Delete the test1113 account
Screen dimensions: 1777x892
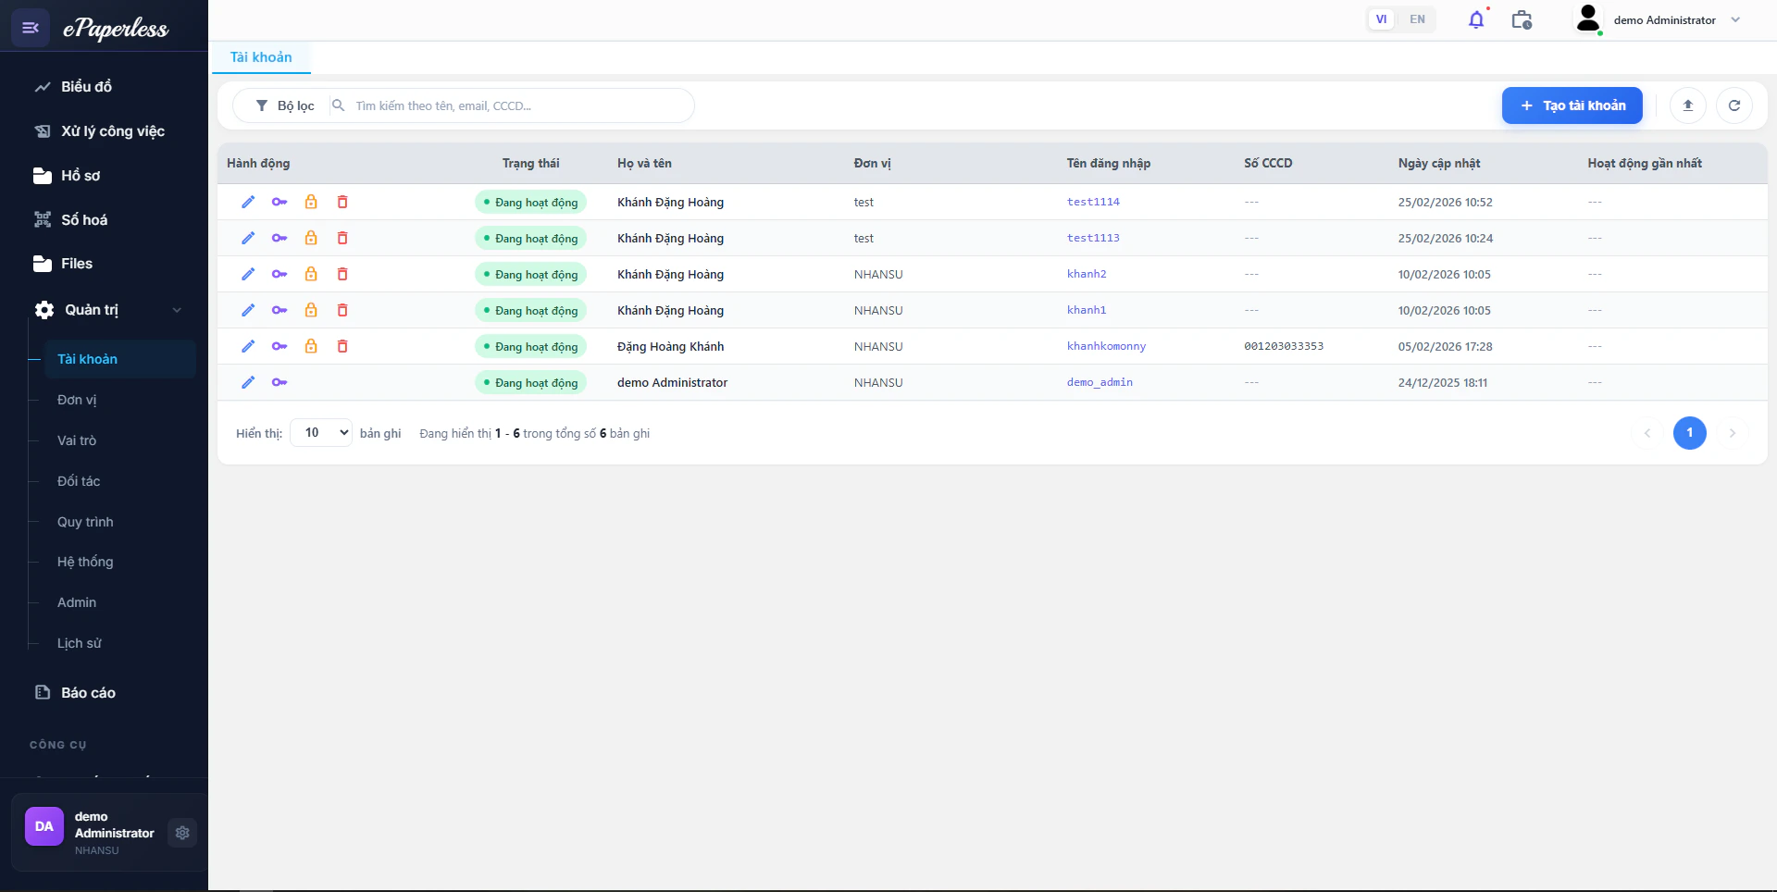[342, 238]
